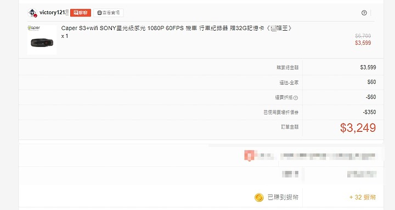The height and width of the screenshot is (210, 395).
Task: Open the victory121 seller username
Action: [53, 13]
